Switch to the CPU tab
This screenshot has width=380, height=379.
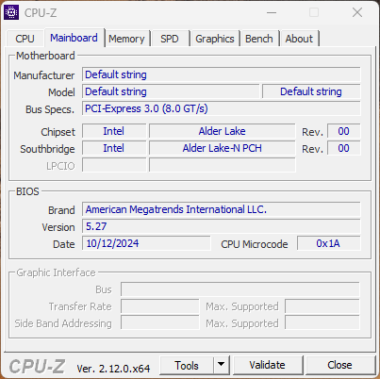click(x=25, y=39)
